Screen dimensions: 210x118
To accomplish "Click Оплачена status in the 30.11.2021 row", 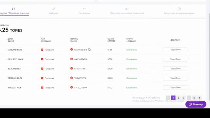I will [x=131, y=69].
